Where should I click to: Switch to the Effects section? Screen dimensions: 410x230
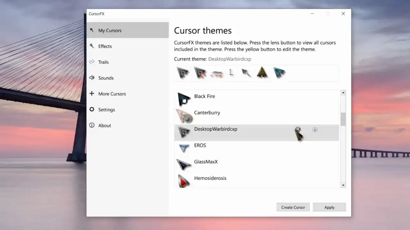coord(127,46)
